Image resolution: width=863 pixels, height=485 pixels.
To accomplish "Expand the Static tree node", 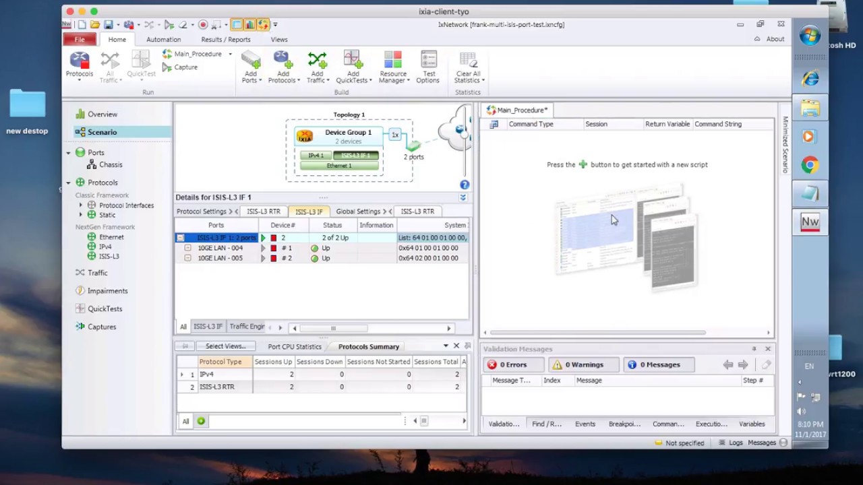I will tap(80, 215).
